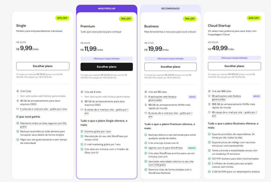The height and width of the screenshot is (182, 271).
Task: Choose the Single plan
Action: click(43, 66)
